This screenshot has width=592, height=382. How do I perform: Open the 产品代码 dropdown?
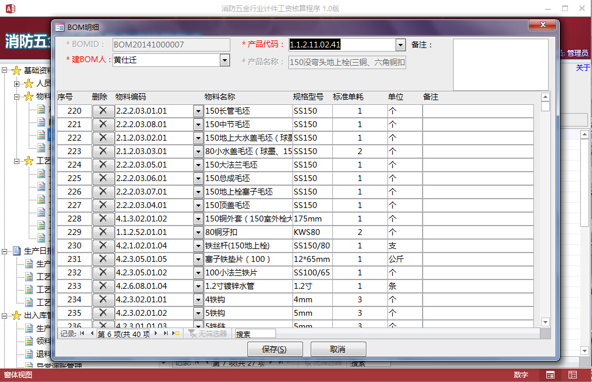coord(400,45)
